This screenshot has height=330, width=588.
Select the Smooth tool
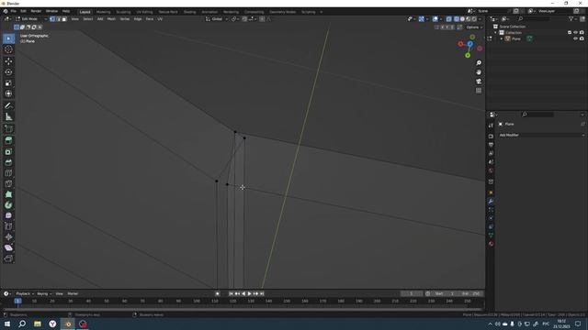click(x=8, y=215)
